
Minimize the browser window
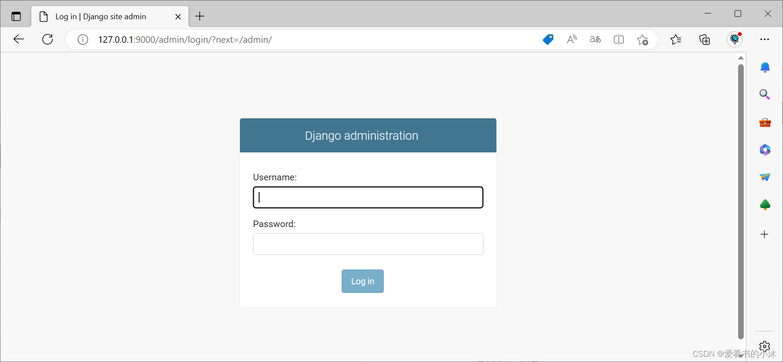coord(708,14)
